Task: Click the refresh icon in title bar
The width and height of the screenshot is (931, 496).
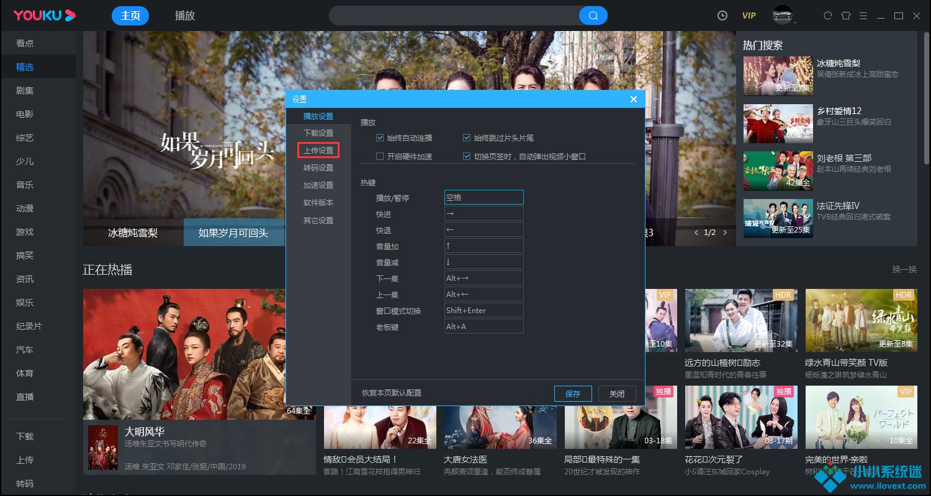Action: point(827,15)
